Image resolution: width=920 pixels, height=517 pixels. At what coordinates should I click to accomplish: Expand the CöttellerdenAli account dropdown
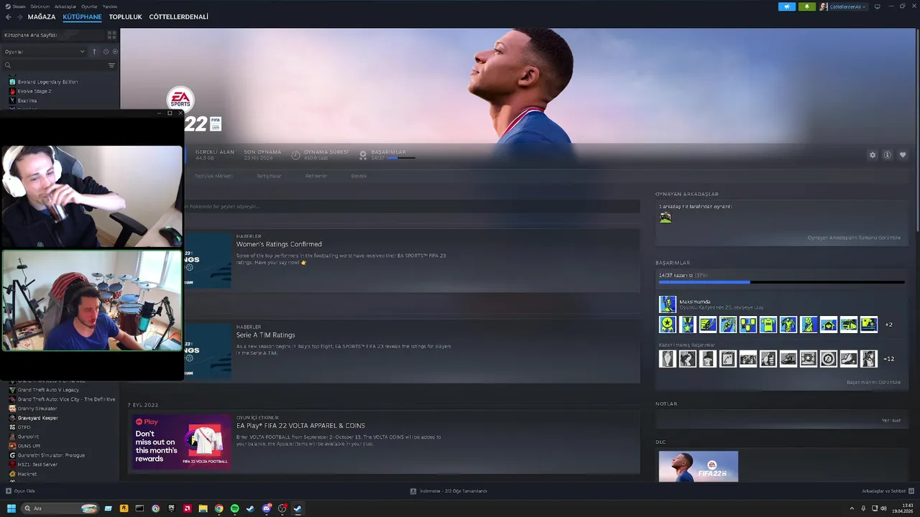point(843,6)
